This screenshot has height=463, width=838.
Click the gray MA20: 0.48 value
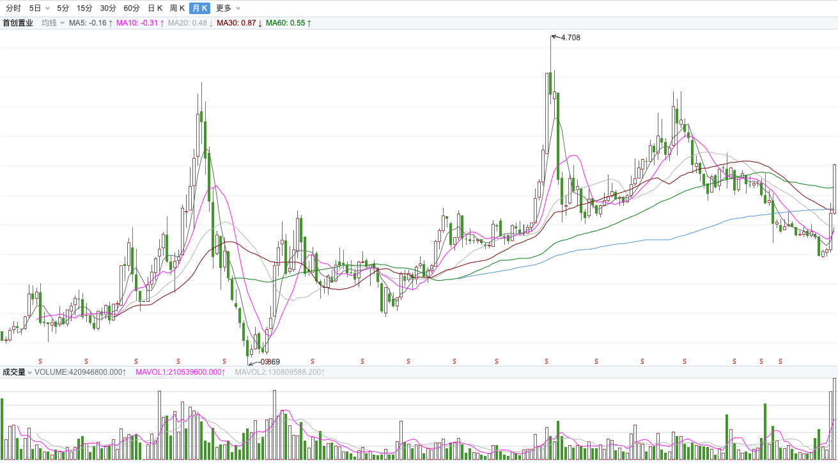pos(190,23)
